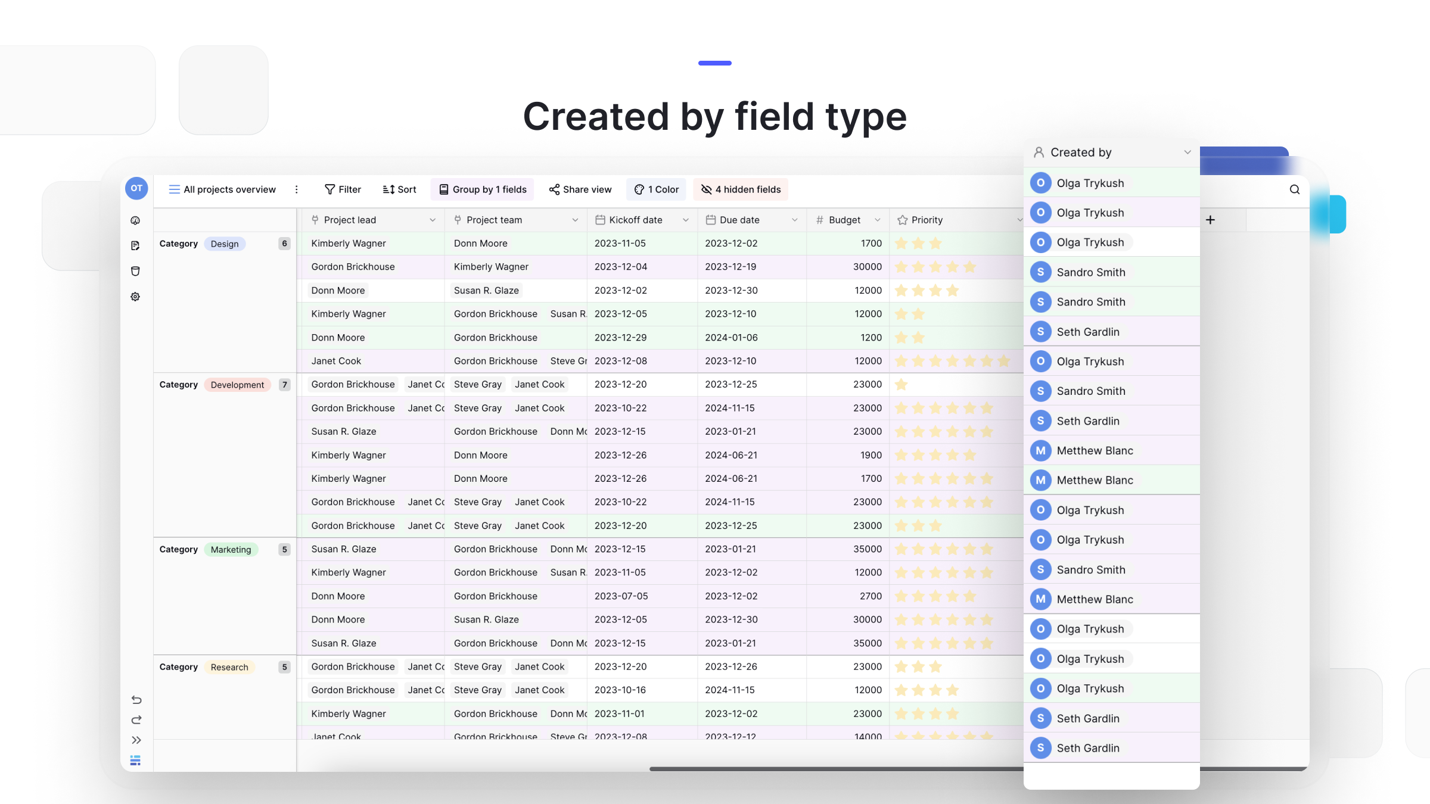Click the Share view button
The height and width of the screenshot is (804, 1430).
point(580,189)
